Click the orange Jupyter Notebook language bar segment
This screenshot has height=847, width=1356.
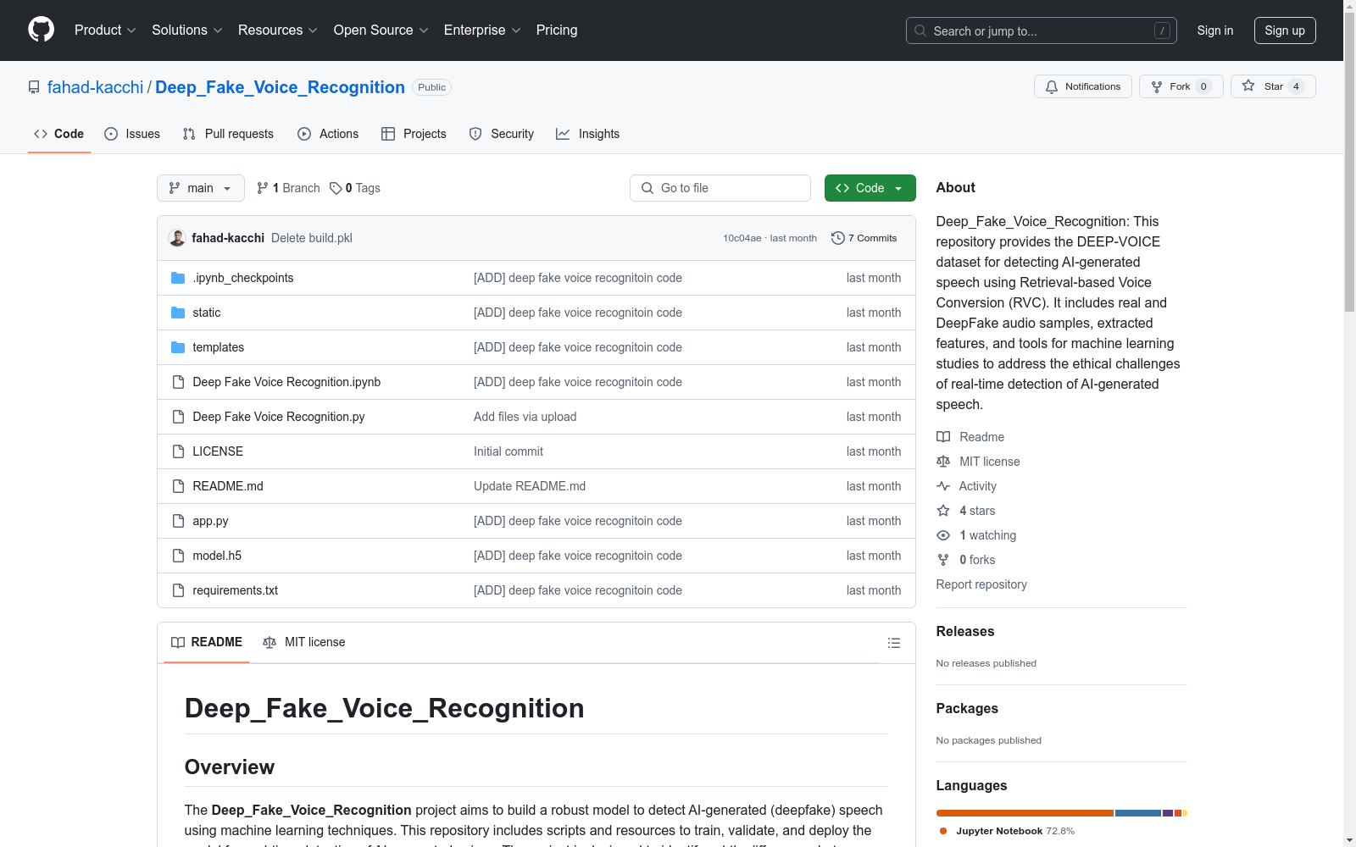tap(1025, 813)
